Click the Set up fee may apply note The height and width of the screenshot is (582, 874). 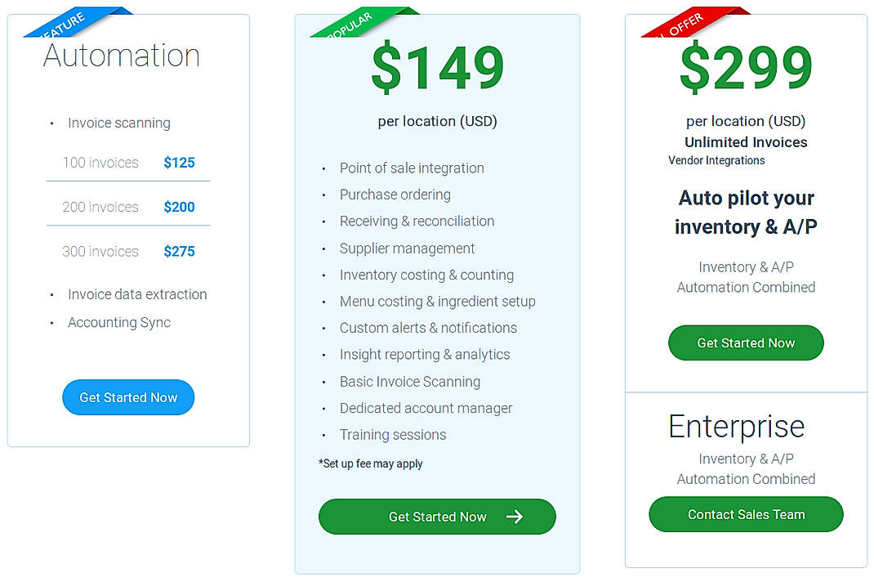coord(370,463)
